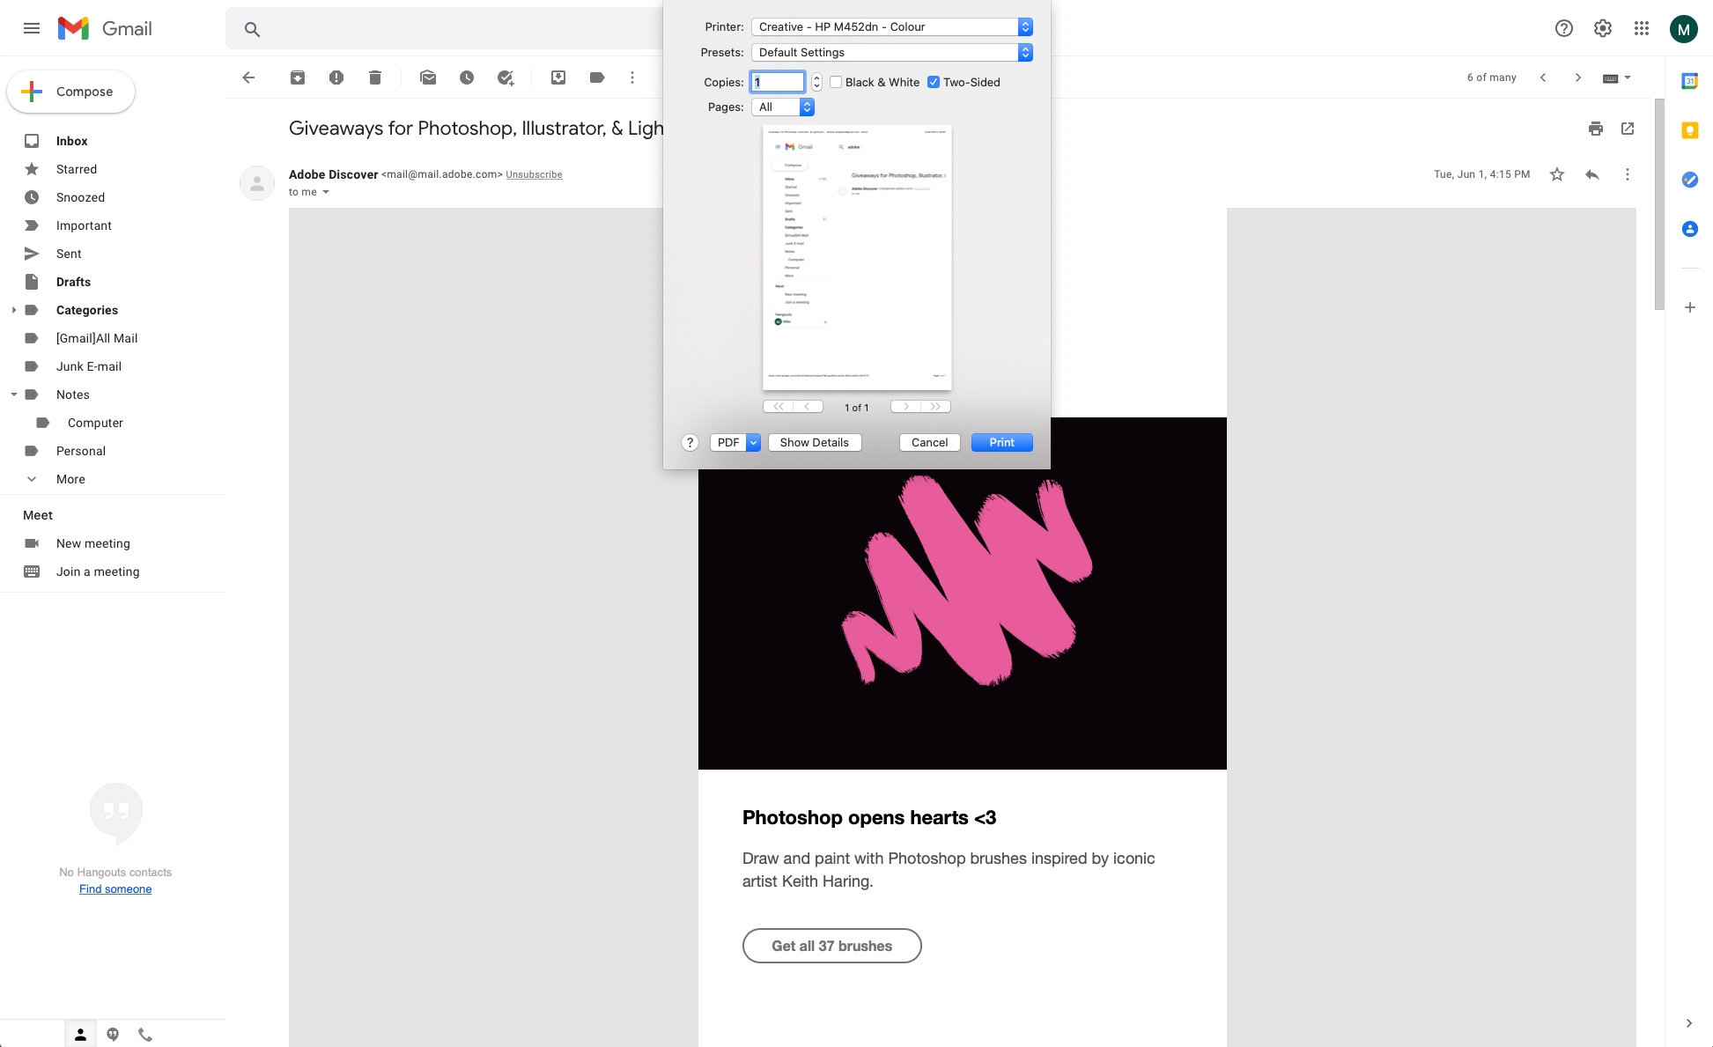Screen dimensions: 1713x1047
Task: Expand the Categories section in sidebar
Action: coord(13,310)
